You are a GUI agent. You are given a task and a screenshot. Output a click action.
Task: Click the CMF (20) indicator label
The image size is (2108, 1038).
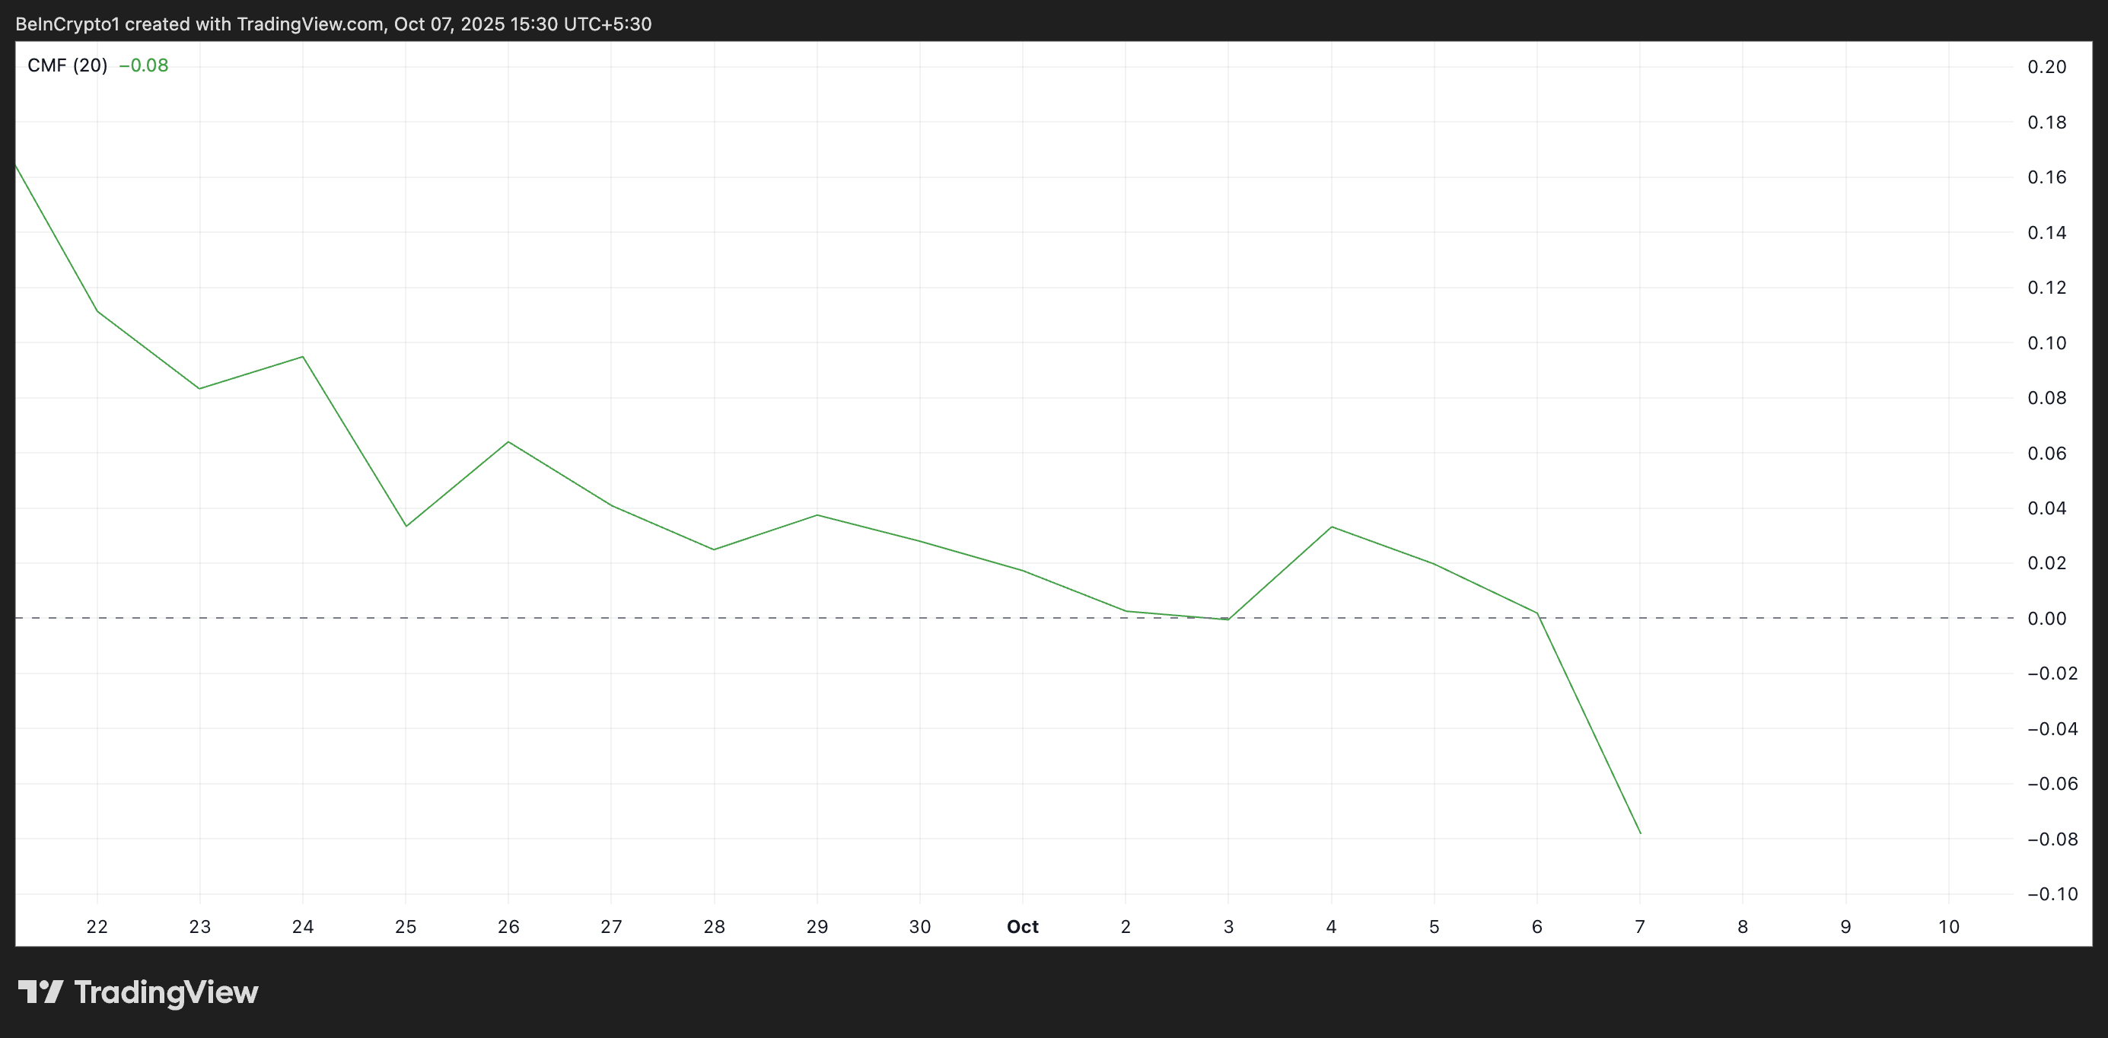tap(67, 65)
